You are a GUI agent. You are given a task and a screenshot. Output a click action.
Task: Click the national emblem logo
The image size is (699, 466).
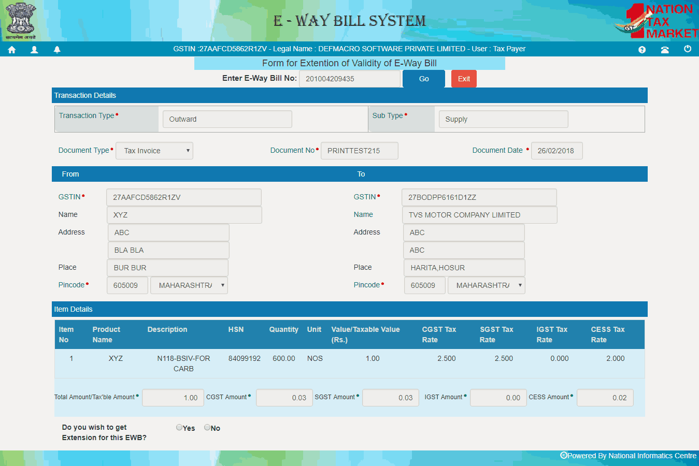click(x=21, y=20)
